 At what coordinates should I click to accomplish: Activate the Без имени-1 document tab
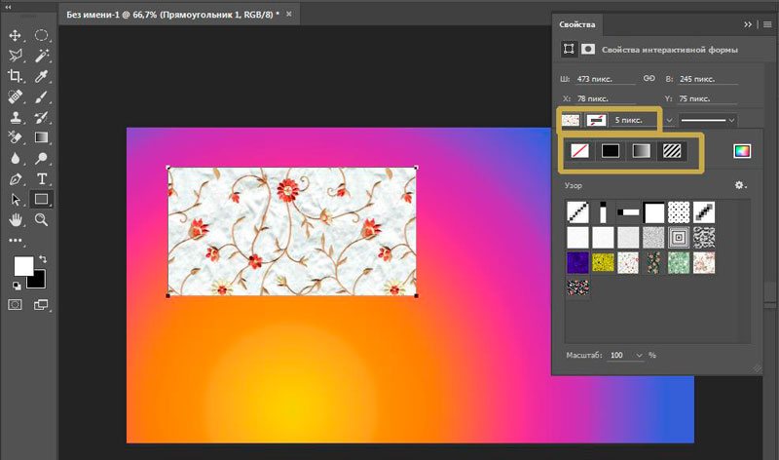click(173, 15)
